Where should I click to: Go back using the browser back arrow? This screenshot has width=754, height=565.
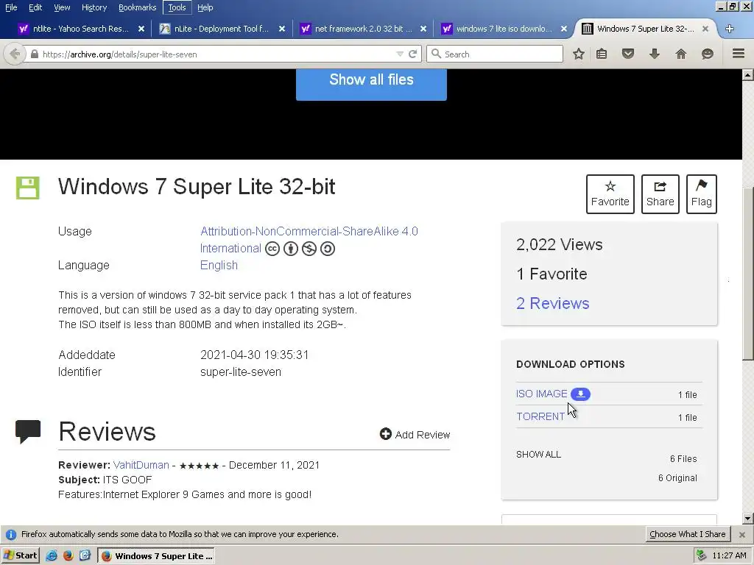15,54
